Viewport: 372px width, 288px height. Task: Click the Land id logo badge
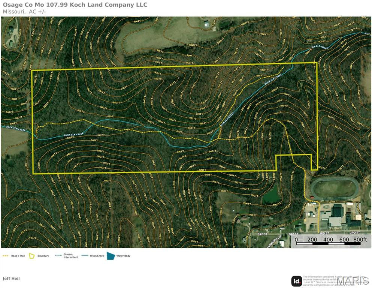click(x=297, y=281)
